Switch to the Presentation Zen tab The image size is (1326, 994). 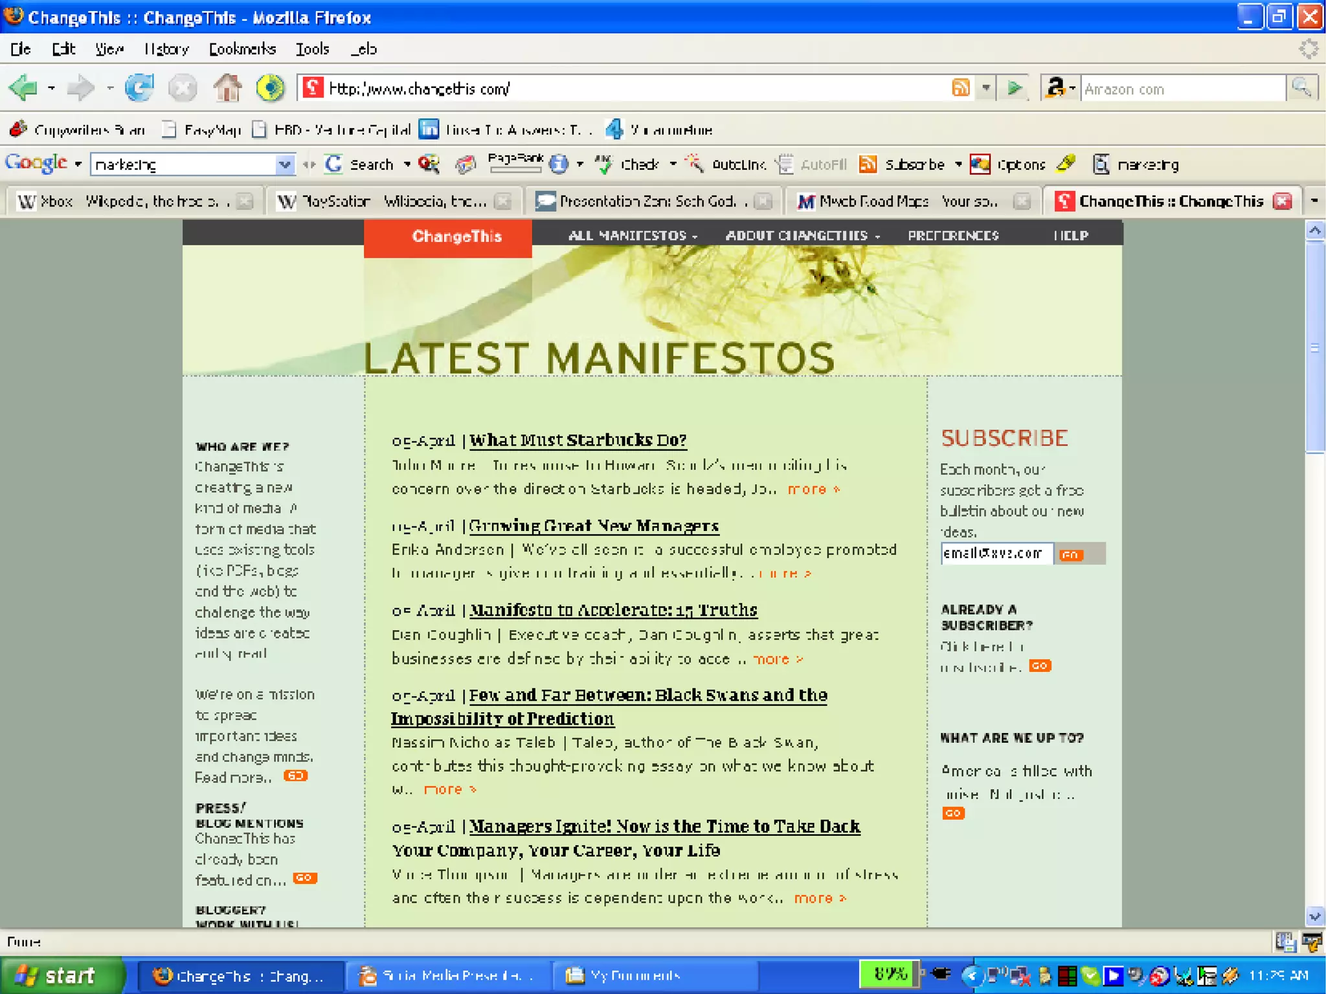coord(647,201)
